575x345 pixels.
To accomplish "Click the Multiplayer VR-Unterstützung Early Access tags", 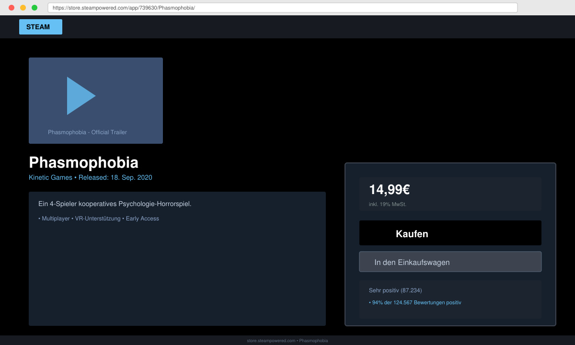I will (99, 218).
